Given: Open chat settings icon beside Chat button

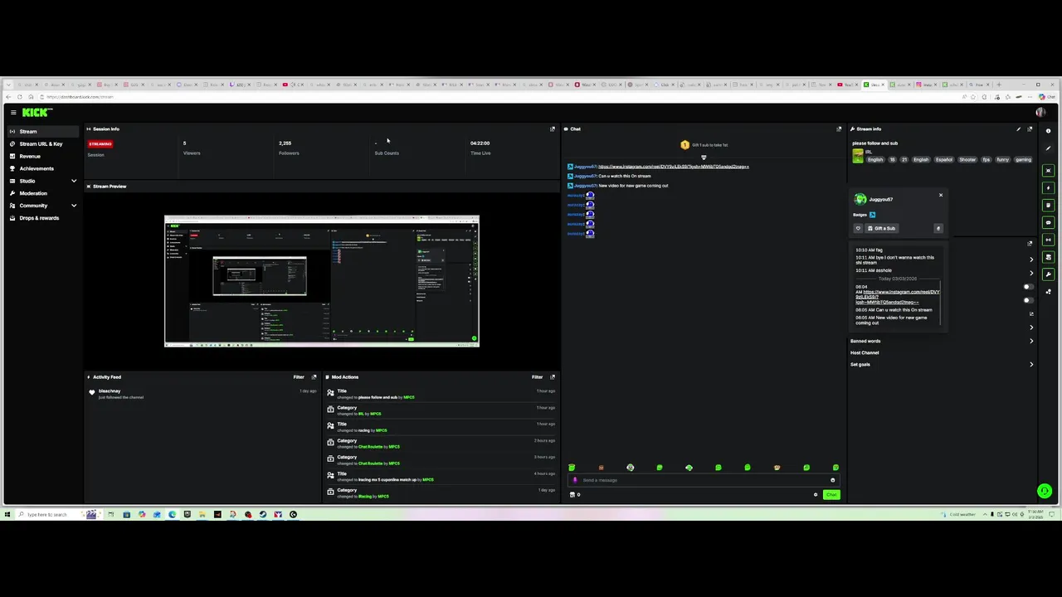Looking at the screenshot, I should tap(816, 495).
